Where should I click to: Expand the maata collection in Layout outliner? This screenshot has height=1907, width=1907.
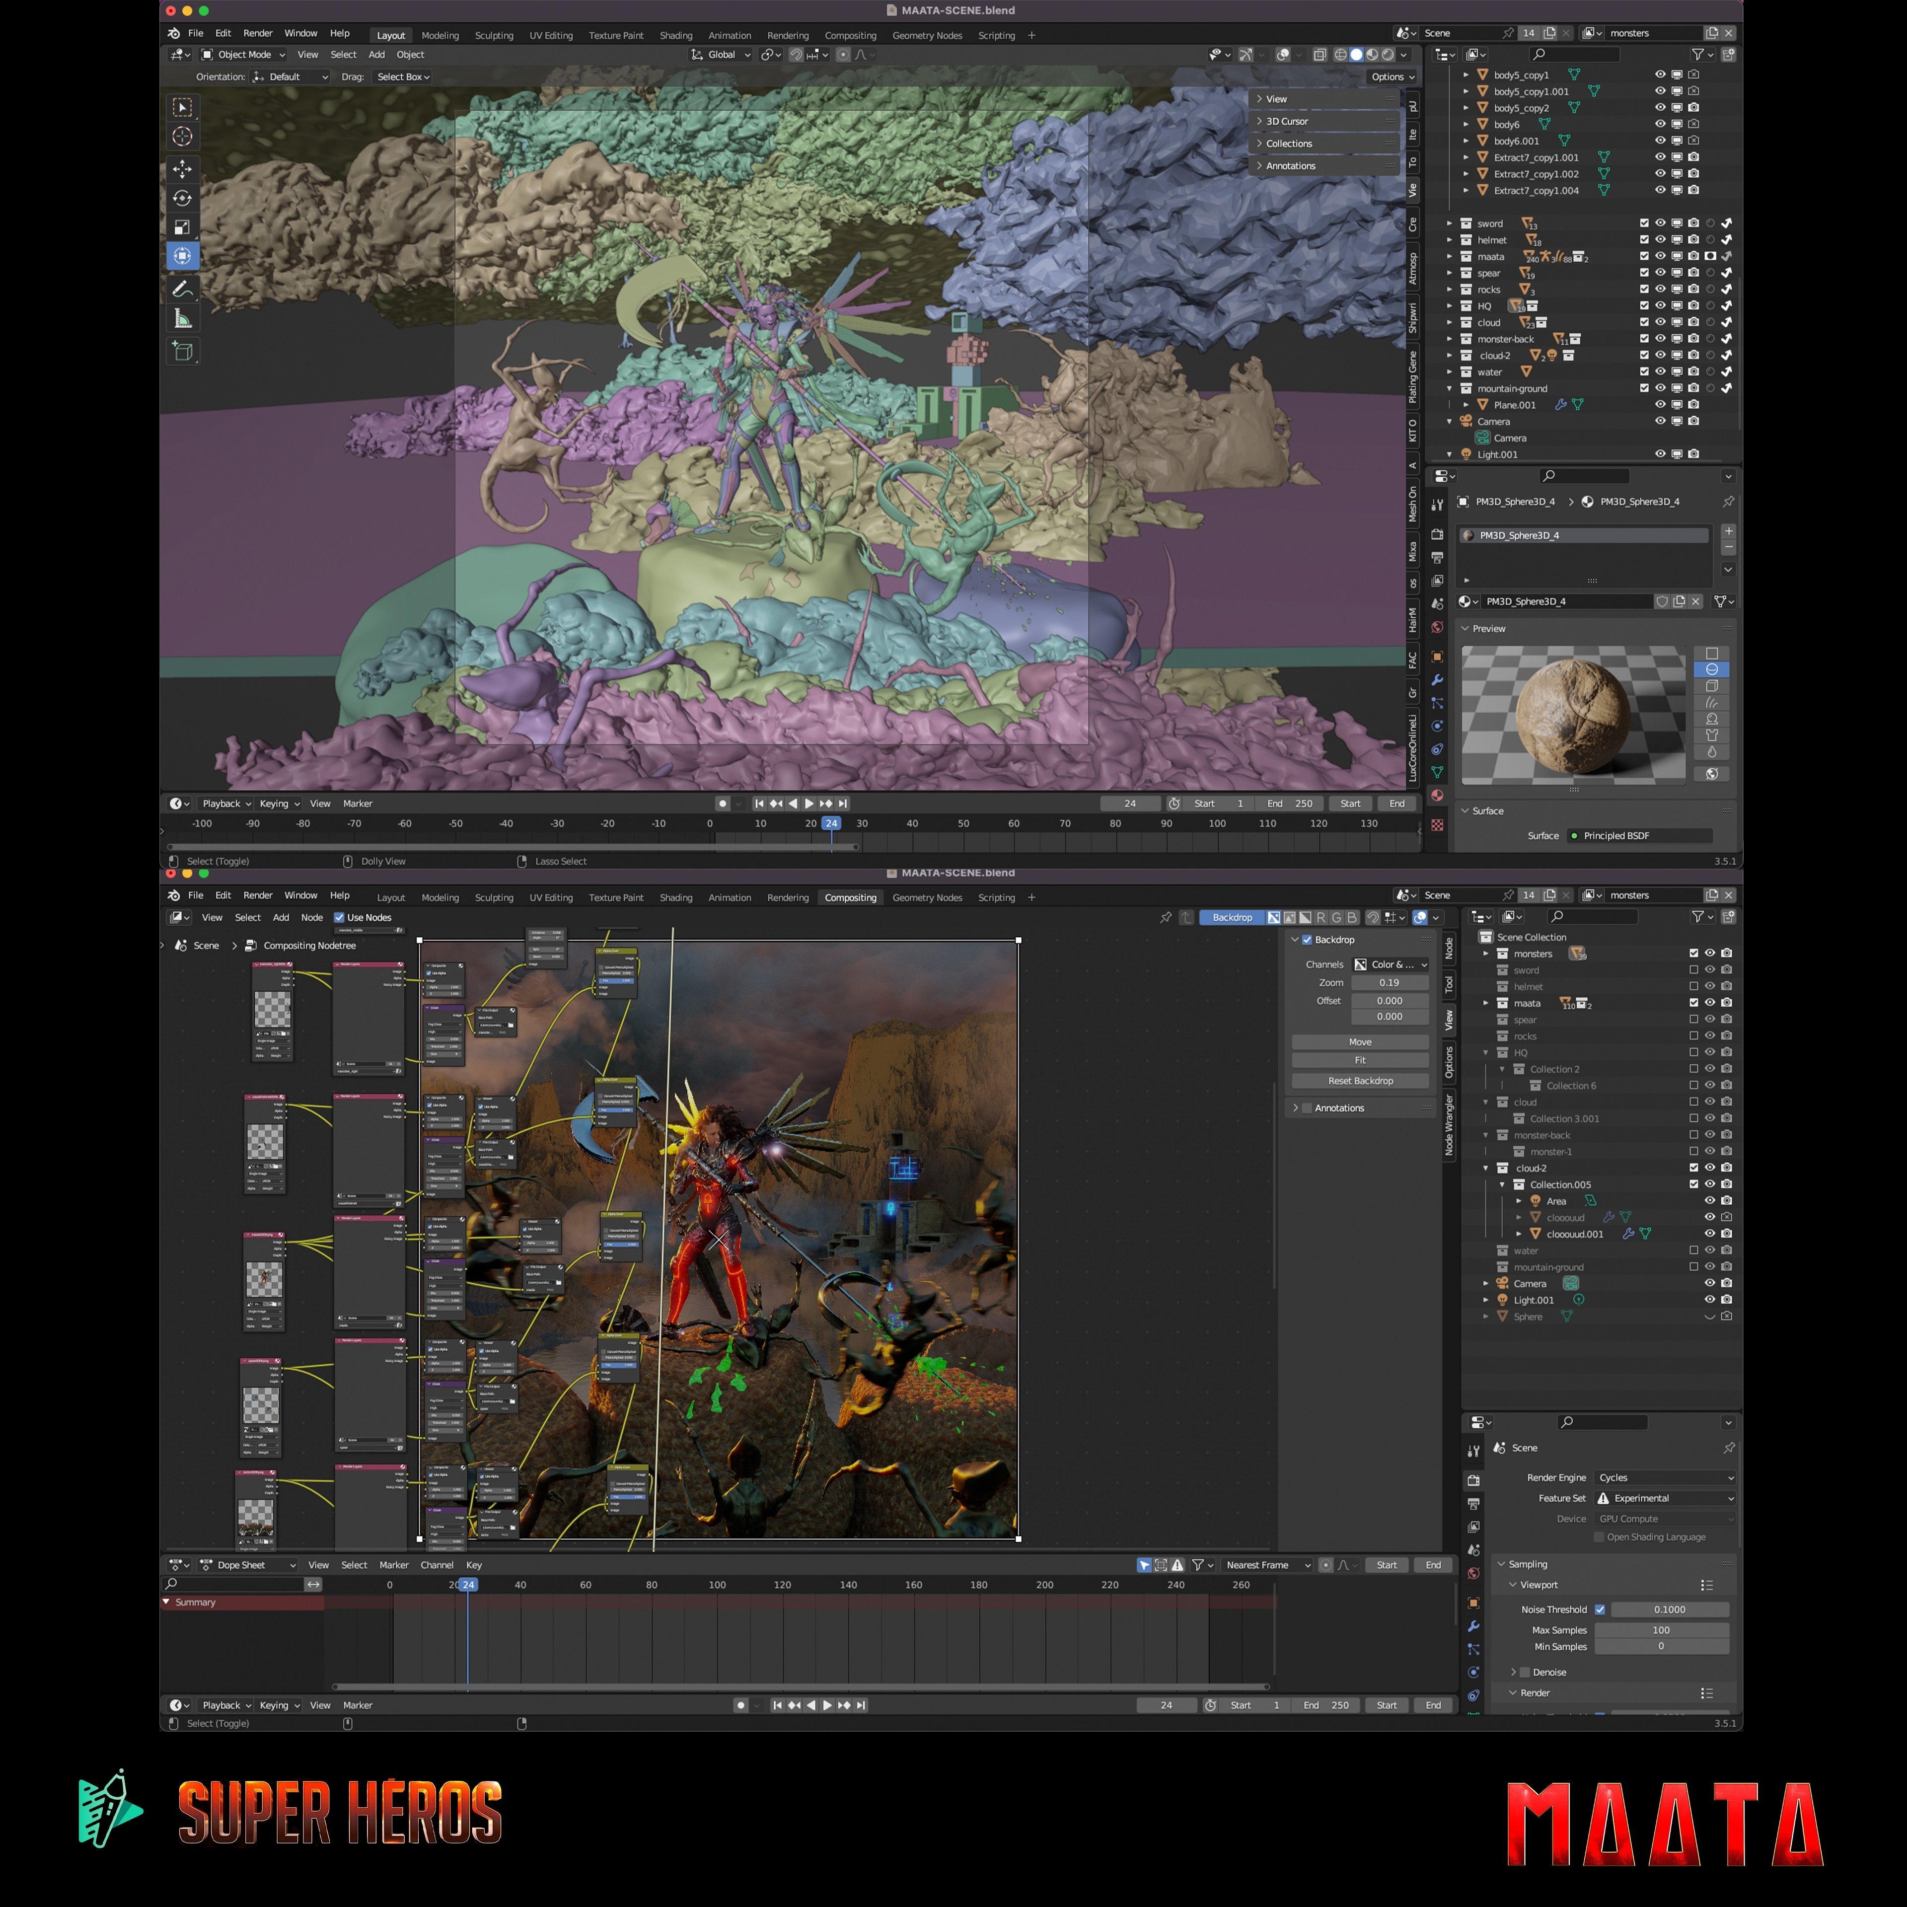[1450, 257]
